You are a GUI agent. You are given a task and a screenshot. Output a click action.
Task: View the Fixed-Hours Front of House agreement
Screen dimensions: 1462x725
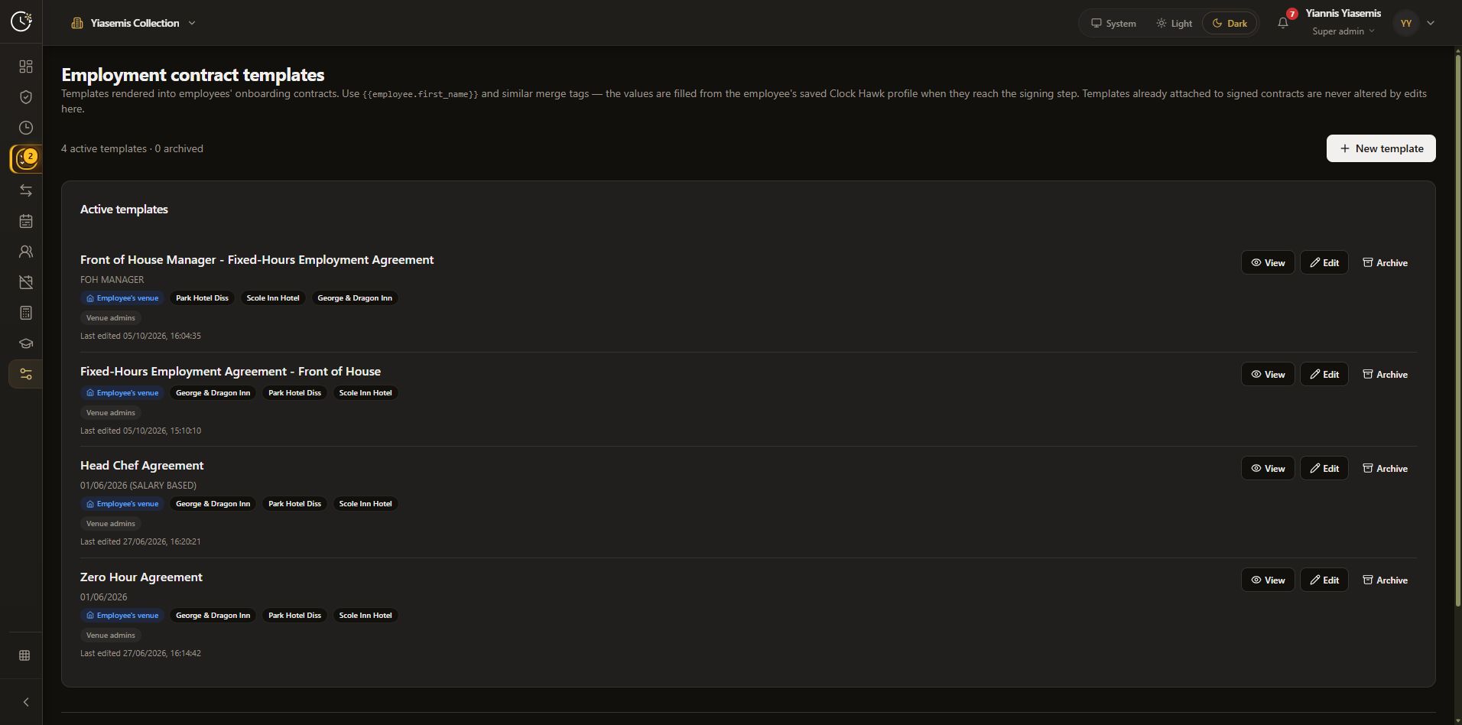[1268, 374]
